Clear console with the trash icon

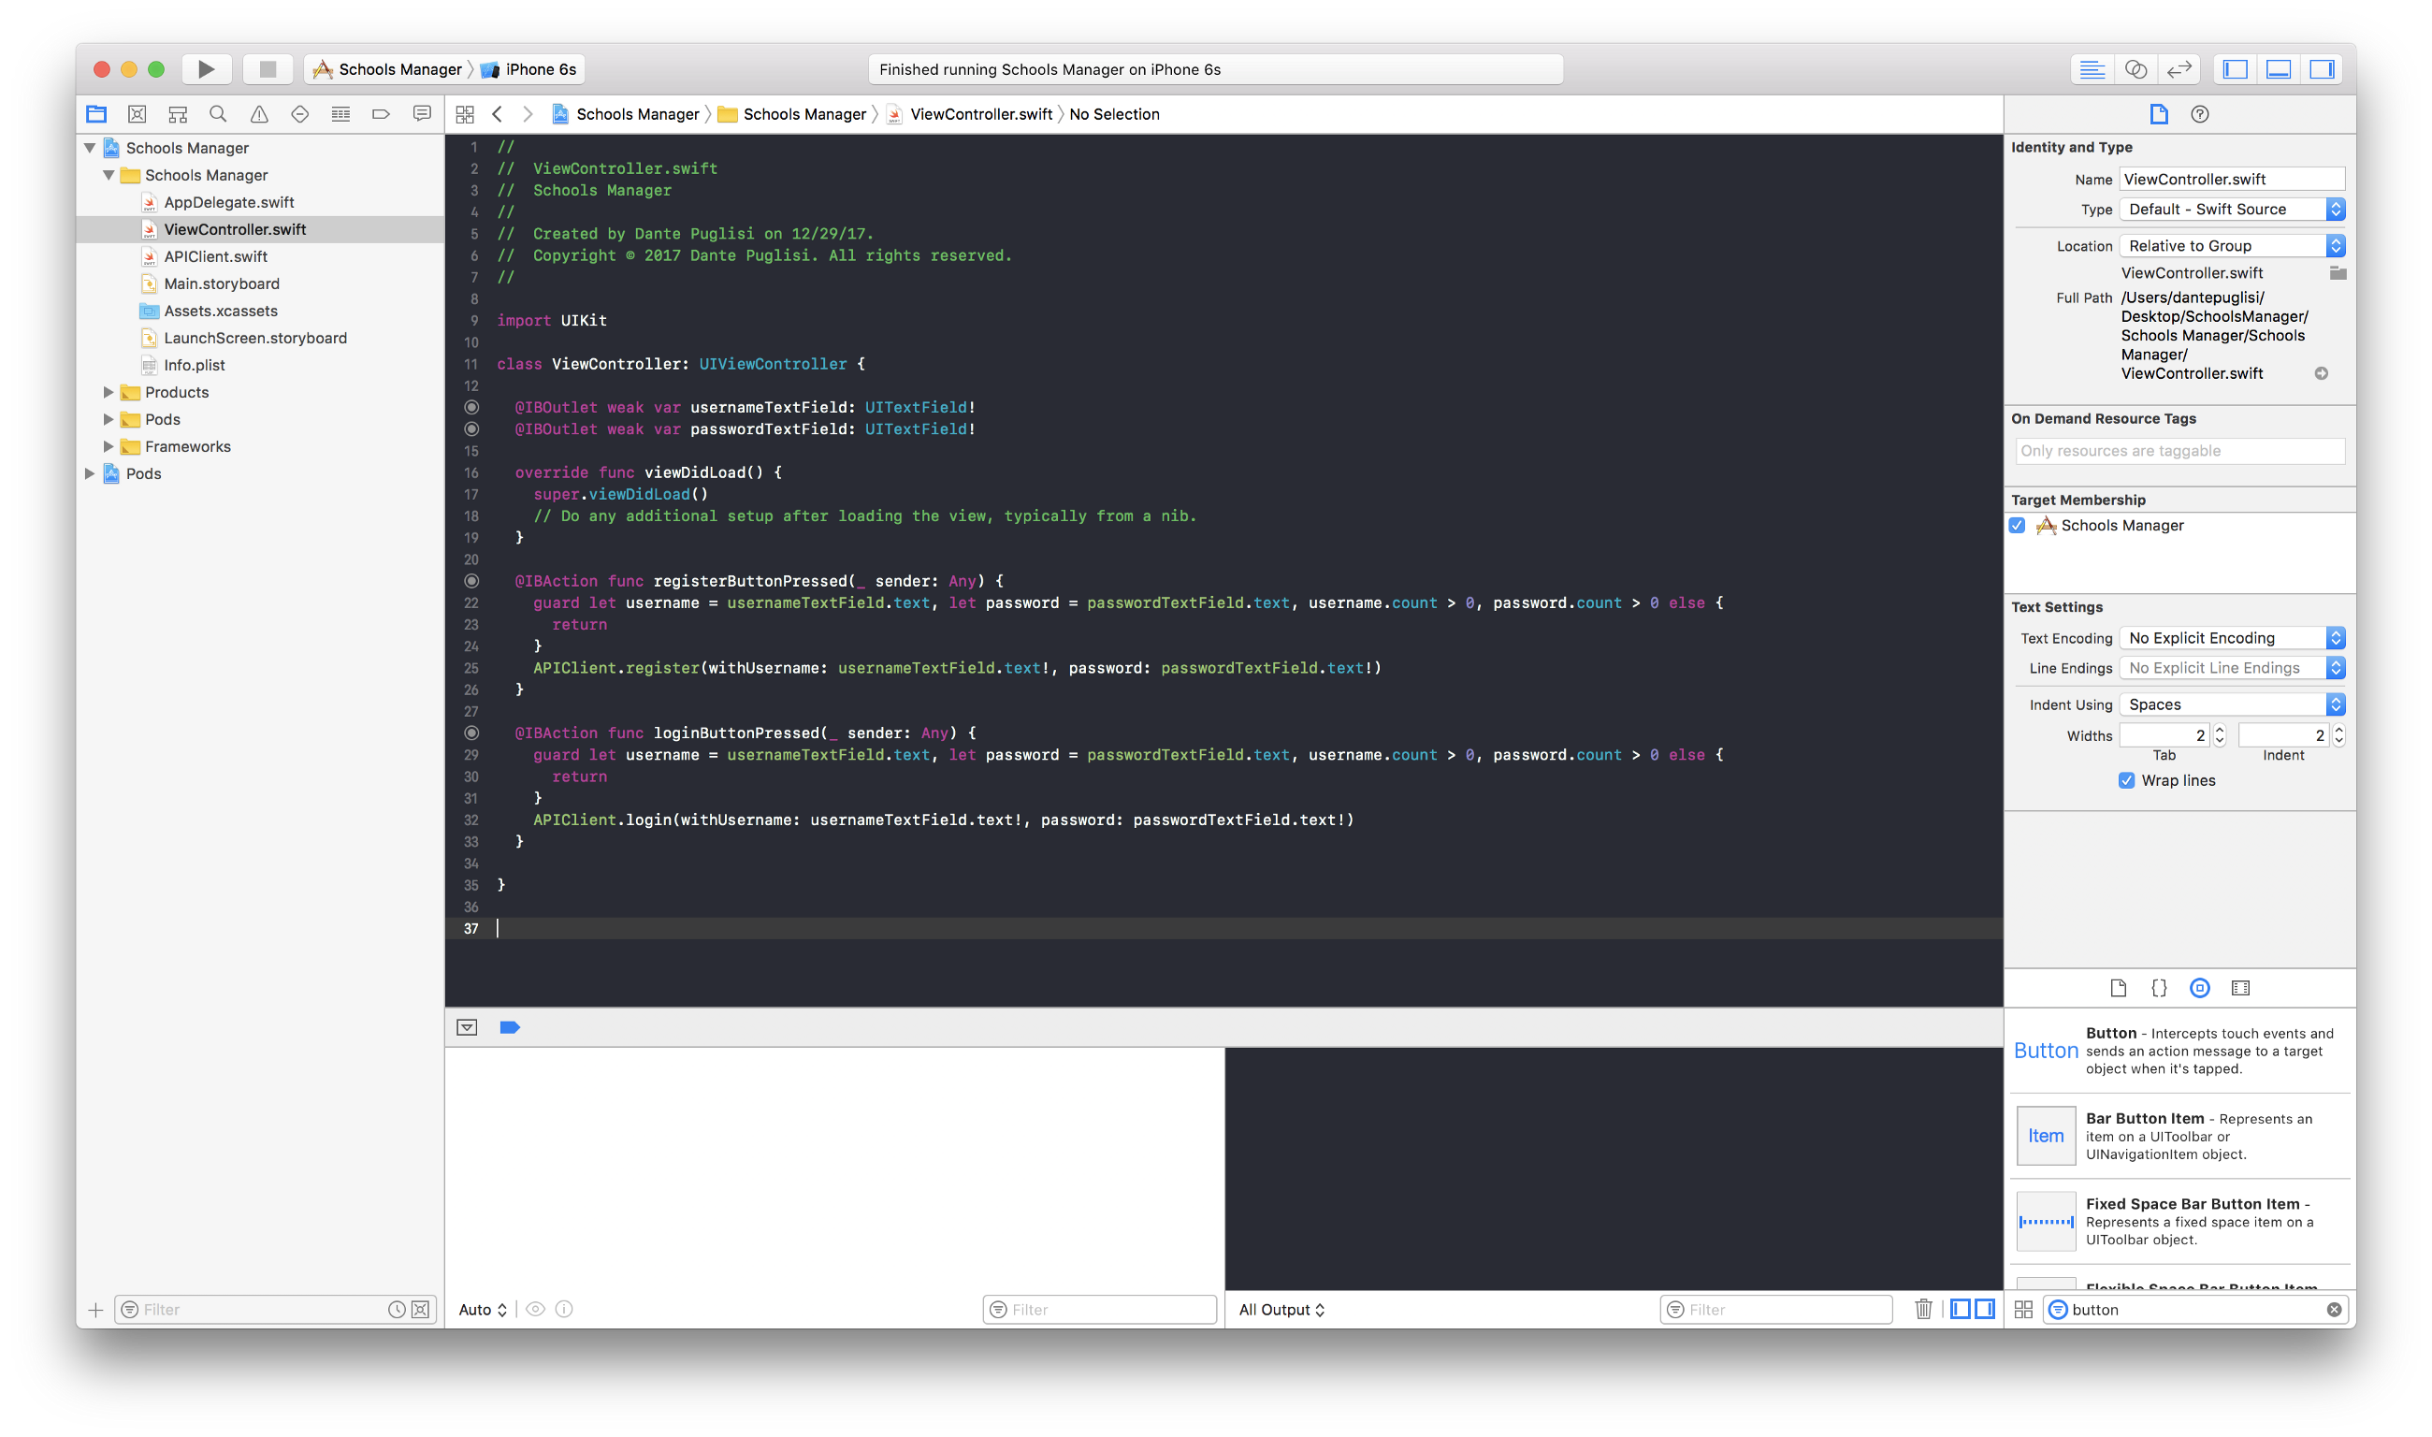coord(1923,1309)
